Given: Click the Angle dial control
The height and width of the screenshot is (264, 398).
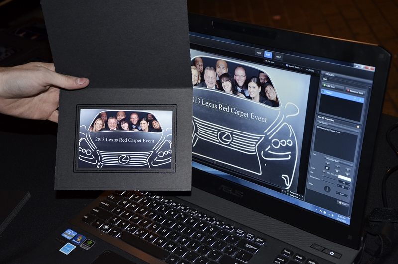Looking at the screenshot, I should click(328, 189).
